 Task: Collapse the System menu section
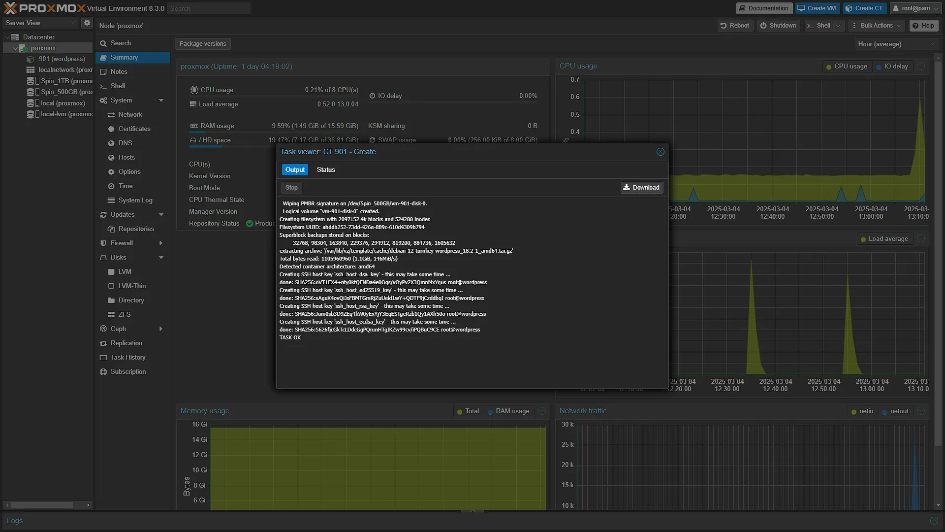tap(161, 100)
